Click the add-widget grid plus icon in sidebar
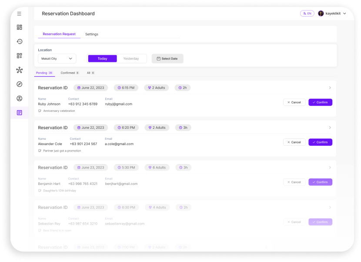 [19, 56]
